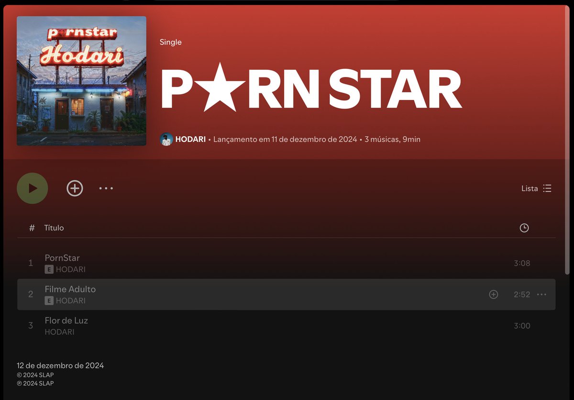Screen dimensions: 574x400
Task: Open more options for Filme Adulto track
Action: click(x=541, y=295)
